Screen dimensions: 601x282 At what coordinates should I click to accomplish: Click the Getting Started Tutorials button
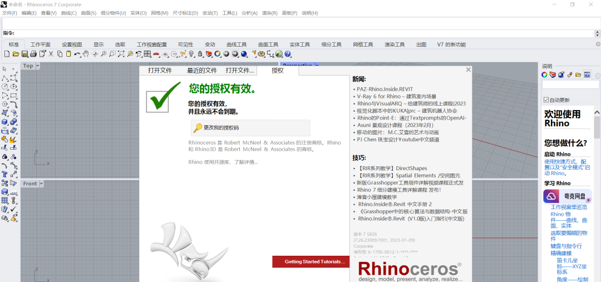(x=311, y=261)
